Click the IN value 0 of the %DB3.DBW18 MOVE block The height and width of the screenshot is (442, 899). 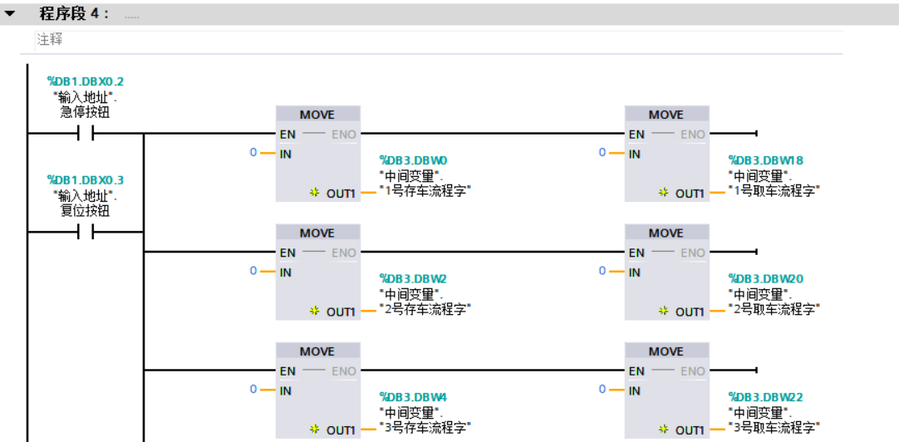coord(602,153)
